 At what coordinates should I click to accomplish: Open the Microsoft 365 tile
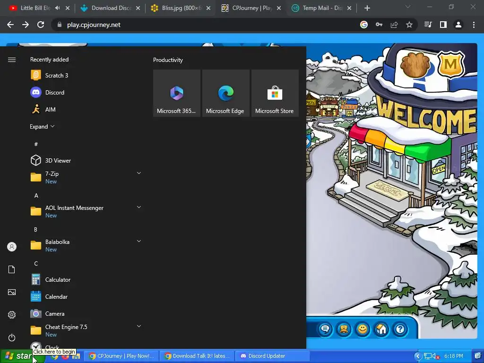pos(177,93)
